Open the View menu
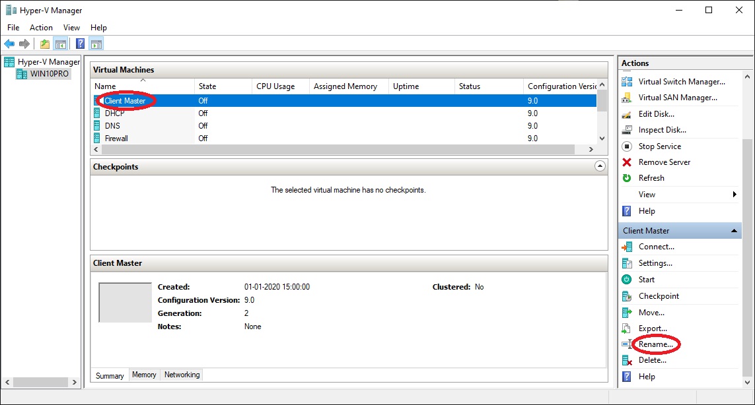This screenshot has width=755, height=405. (71, 28)
